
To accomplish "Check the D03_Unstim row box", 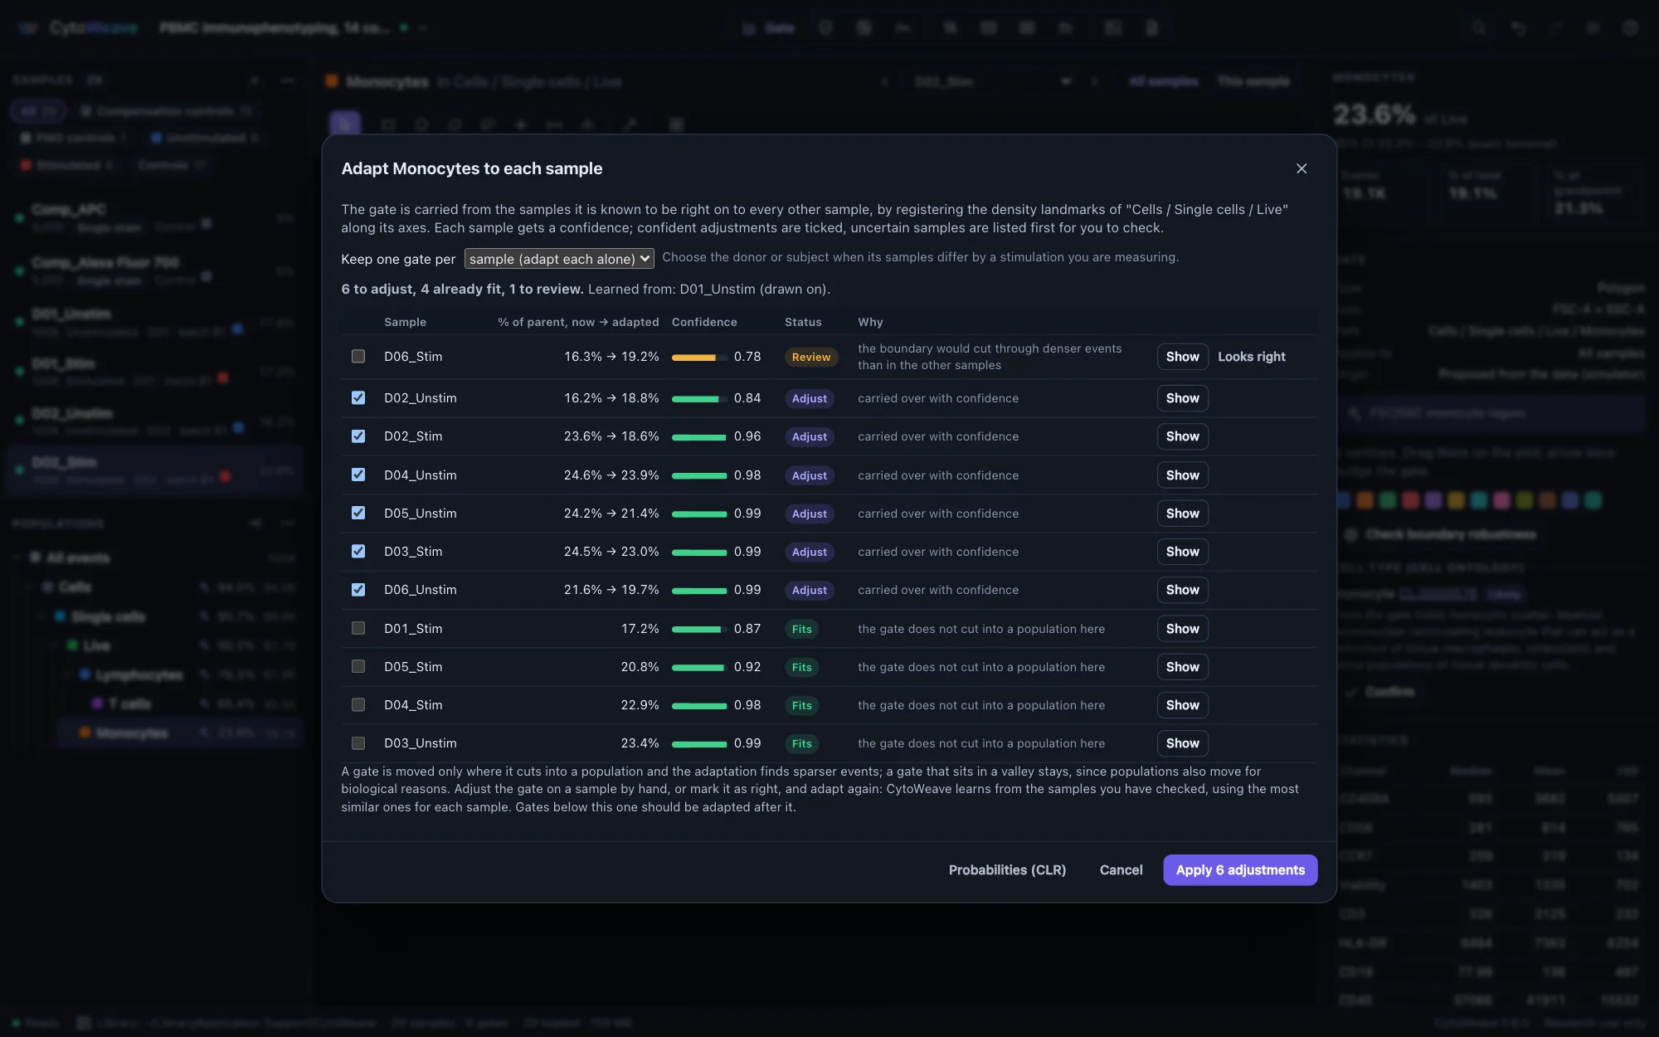I will 358,743.
